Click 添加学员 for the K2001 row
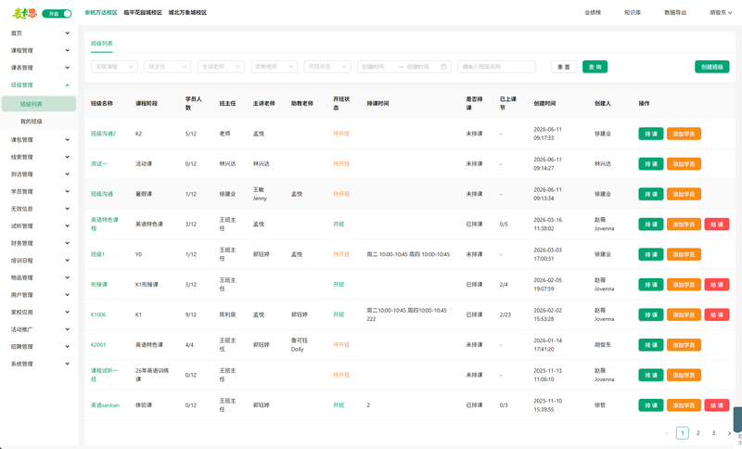 [684, 345]
